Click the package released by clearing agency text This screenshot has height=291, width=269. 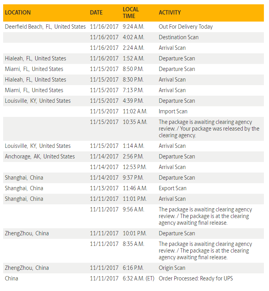(x=209, y=129)
